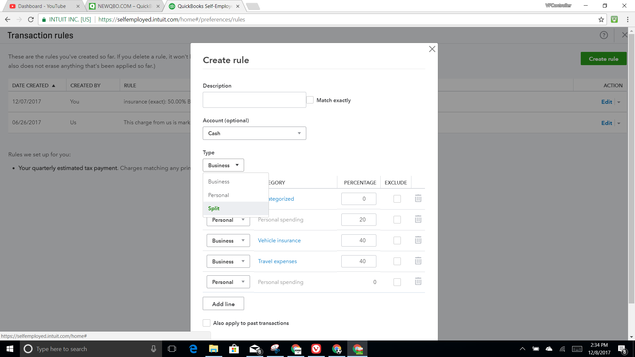635x357 pixels.
Task: Open the help icon on Transaction rules page
Action: (604, 35)
